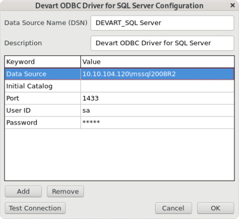Select the Data Source keyword cell
This screenshot has width=239, height=219.
43,74
